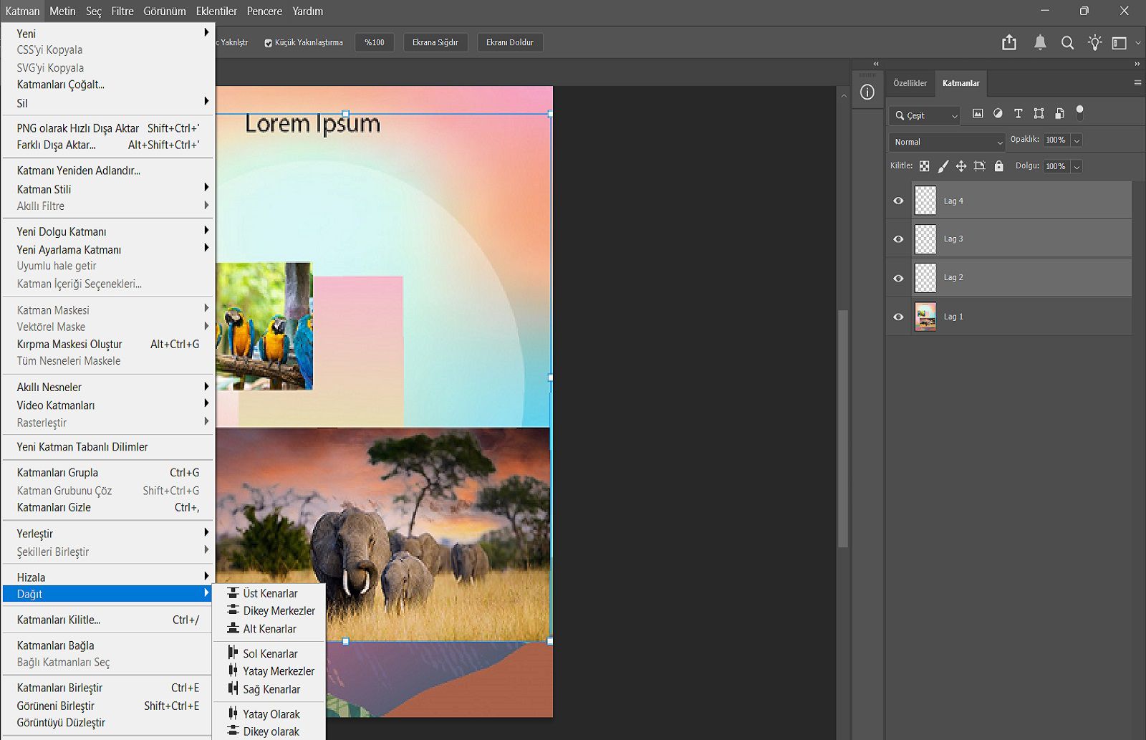
Task: Click the lock all padlock icon
Action: pyautogui.click(x=998, y=166)
